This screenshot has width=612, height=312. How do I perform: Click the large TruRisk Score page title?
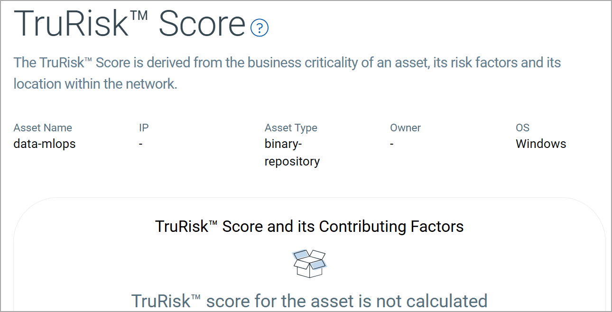[130, 24]
